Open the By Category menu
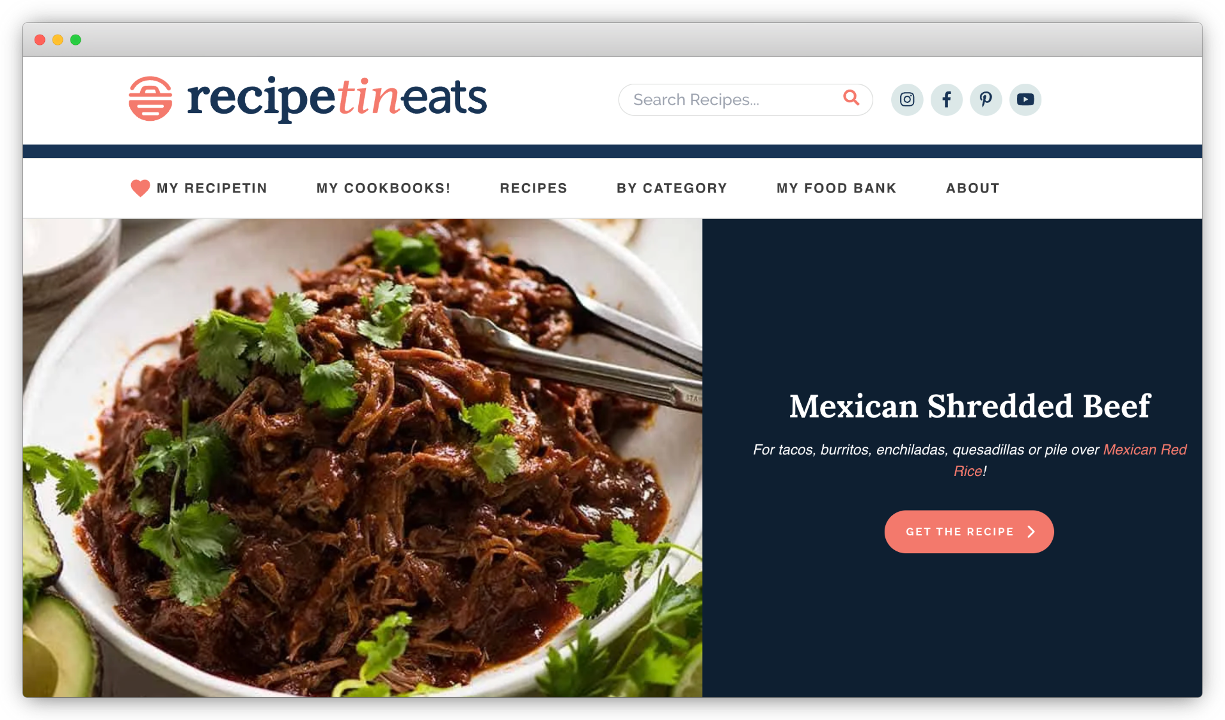Screen dimensions: 1225x720 tap(672, 188)
